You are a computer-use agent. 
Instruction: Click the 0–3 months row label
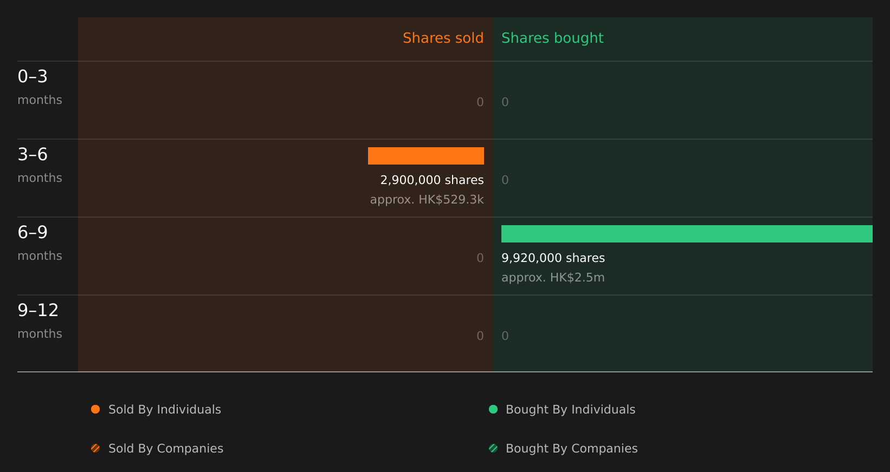point(40,87)
